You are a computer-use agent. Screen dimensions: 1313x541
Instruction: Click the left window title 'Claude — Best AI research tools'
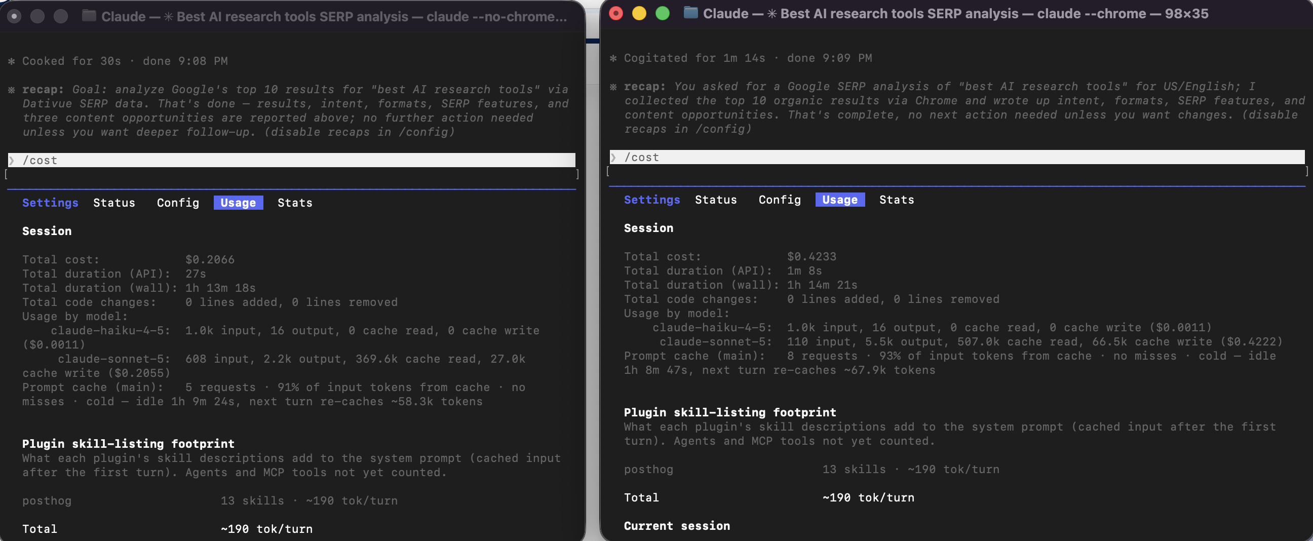[x=334, y=16]
